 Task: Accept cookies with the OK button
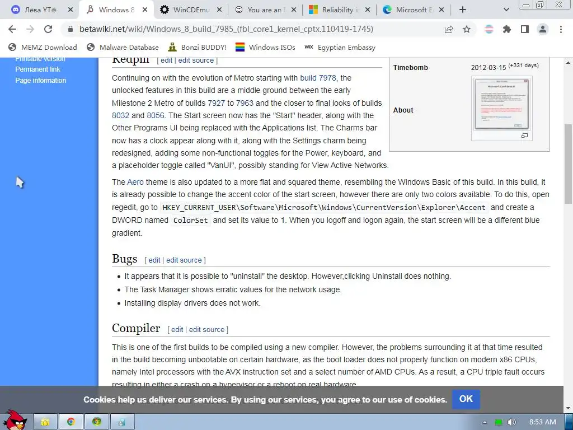point(466,399)
